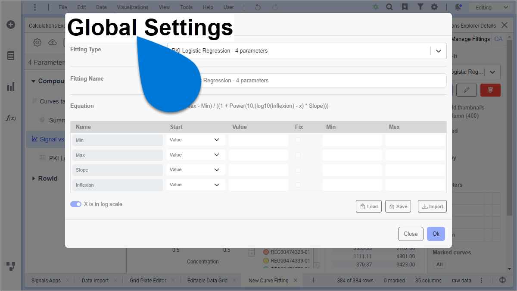
Task: Open the bookmarks icon in the toolbar
Action: [405, 7]
